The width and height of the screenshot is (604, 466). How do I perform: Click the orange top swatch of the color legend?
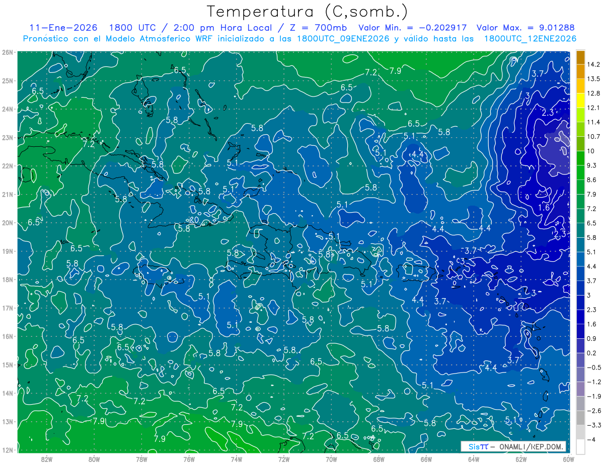580,57
